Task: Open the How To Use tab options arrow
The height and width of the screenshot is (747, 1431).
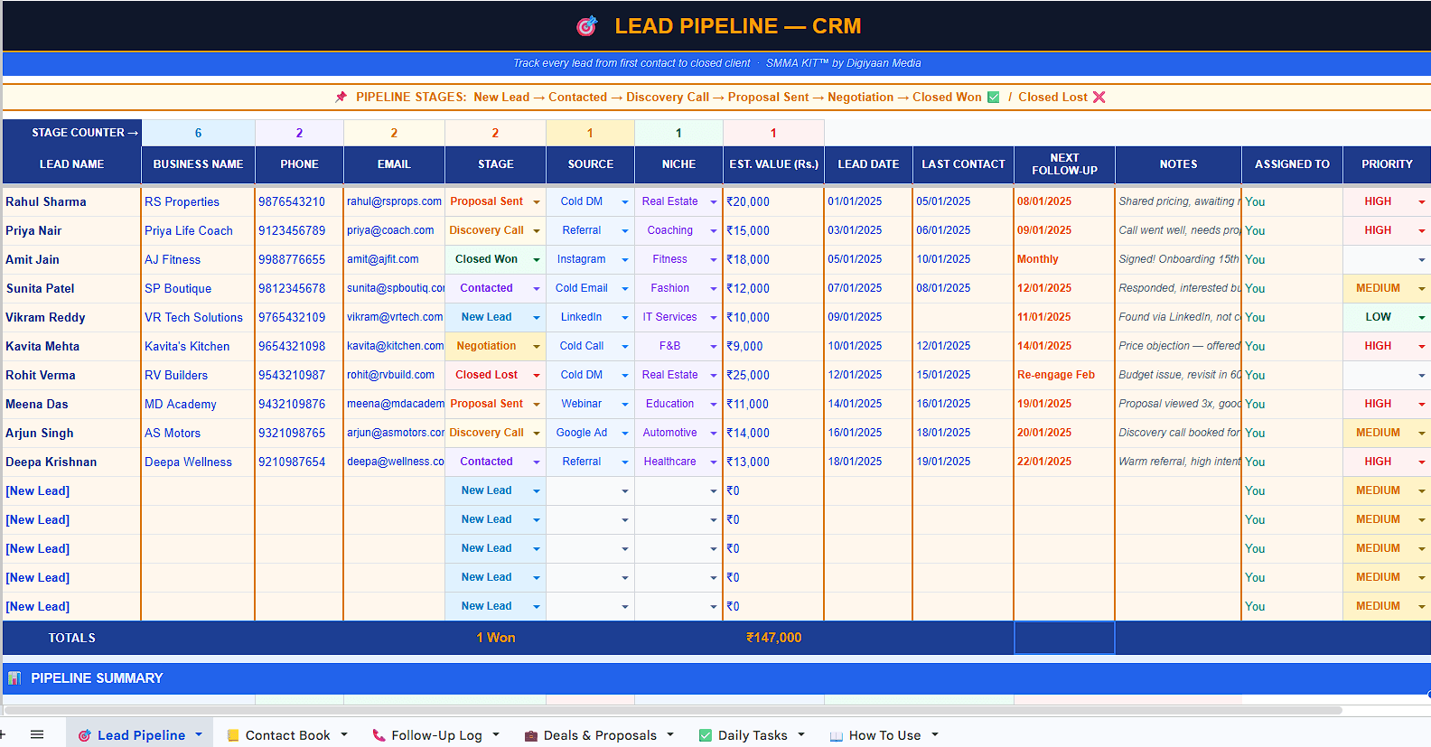Action: coord(935,734)
